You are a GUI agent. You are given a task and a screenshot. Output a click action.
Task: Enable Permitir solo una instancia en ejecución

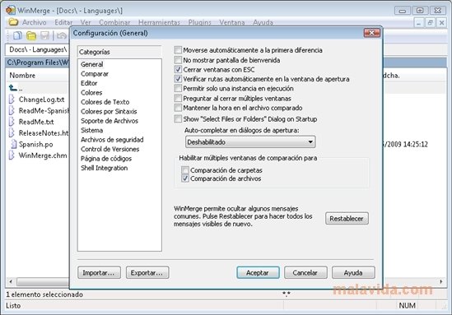click(x=178, y=88)
